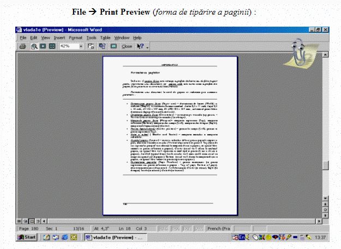
Task: Open the 42% zoom dropdown arrow
Action: 81,46
